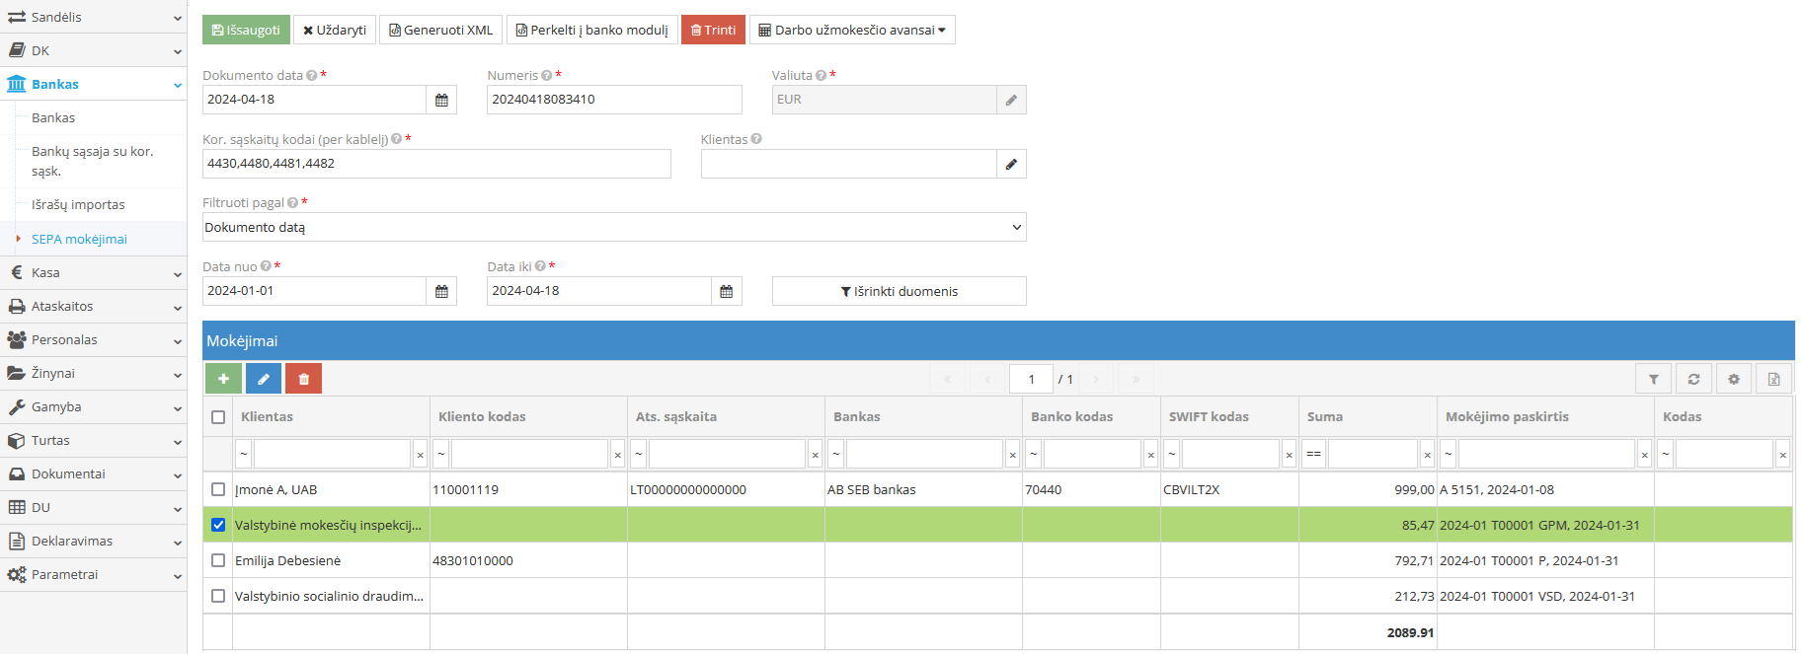This screenshot has width=1802, height=654.
Task: Open the grid settings gear icon
Action: [1734, 379]
